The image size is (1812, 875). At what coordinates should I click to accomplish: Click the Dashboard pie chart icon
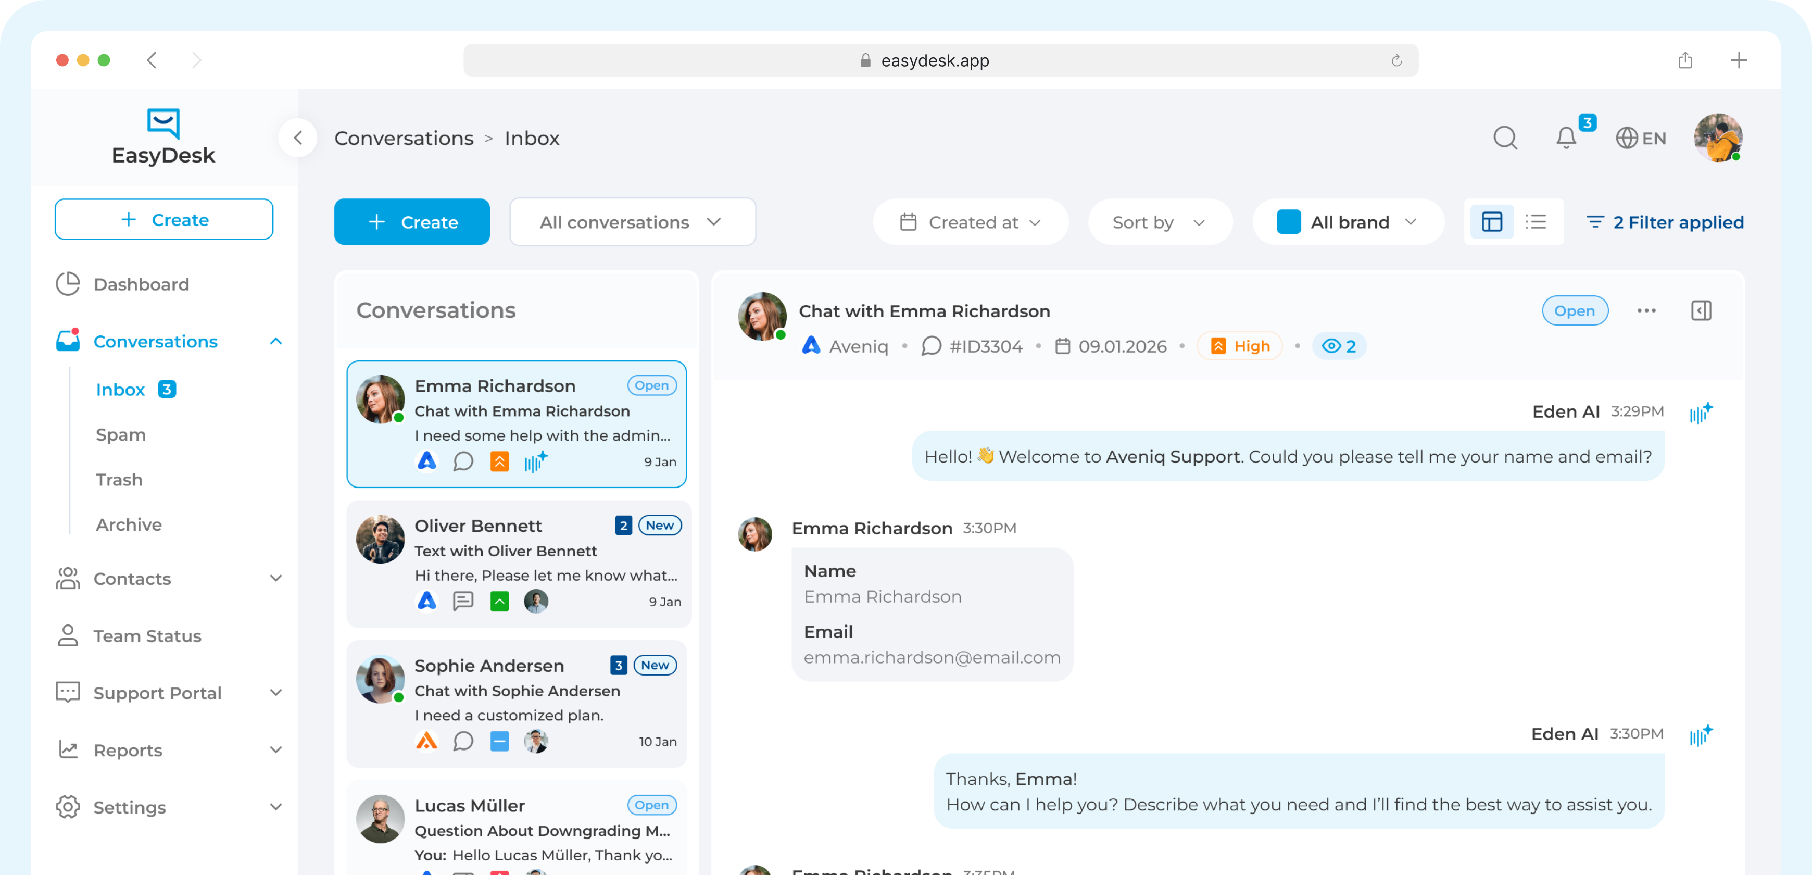pos(68,284)
